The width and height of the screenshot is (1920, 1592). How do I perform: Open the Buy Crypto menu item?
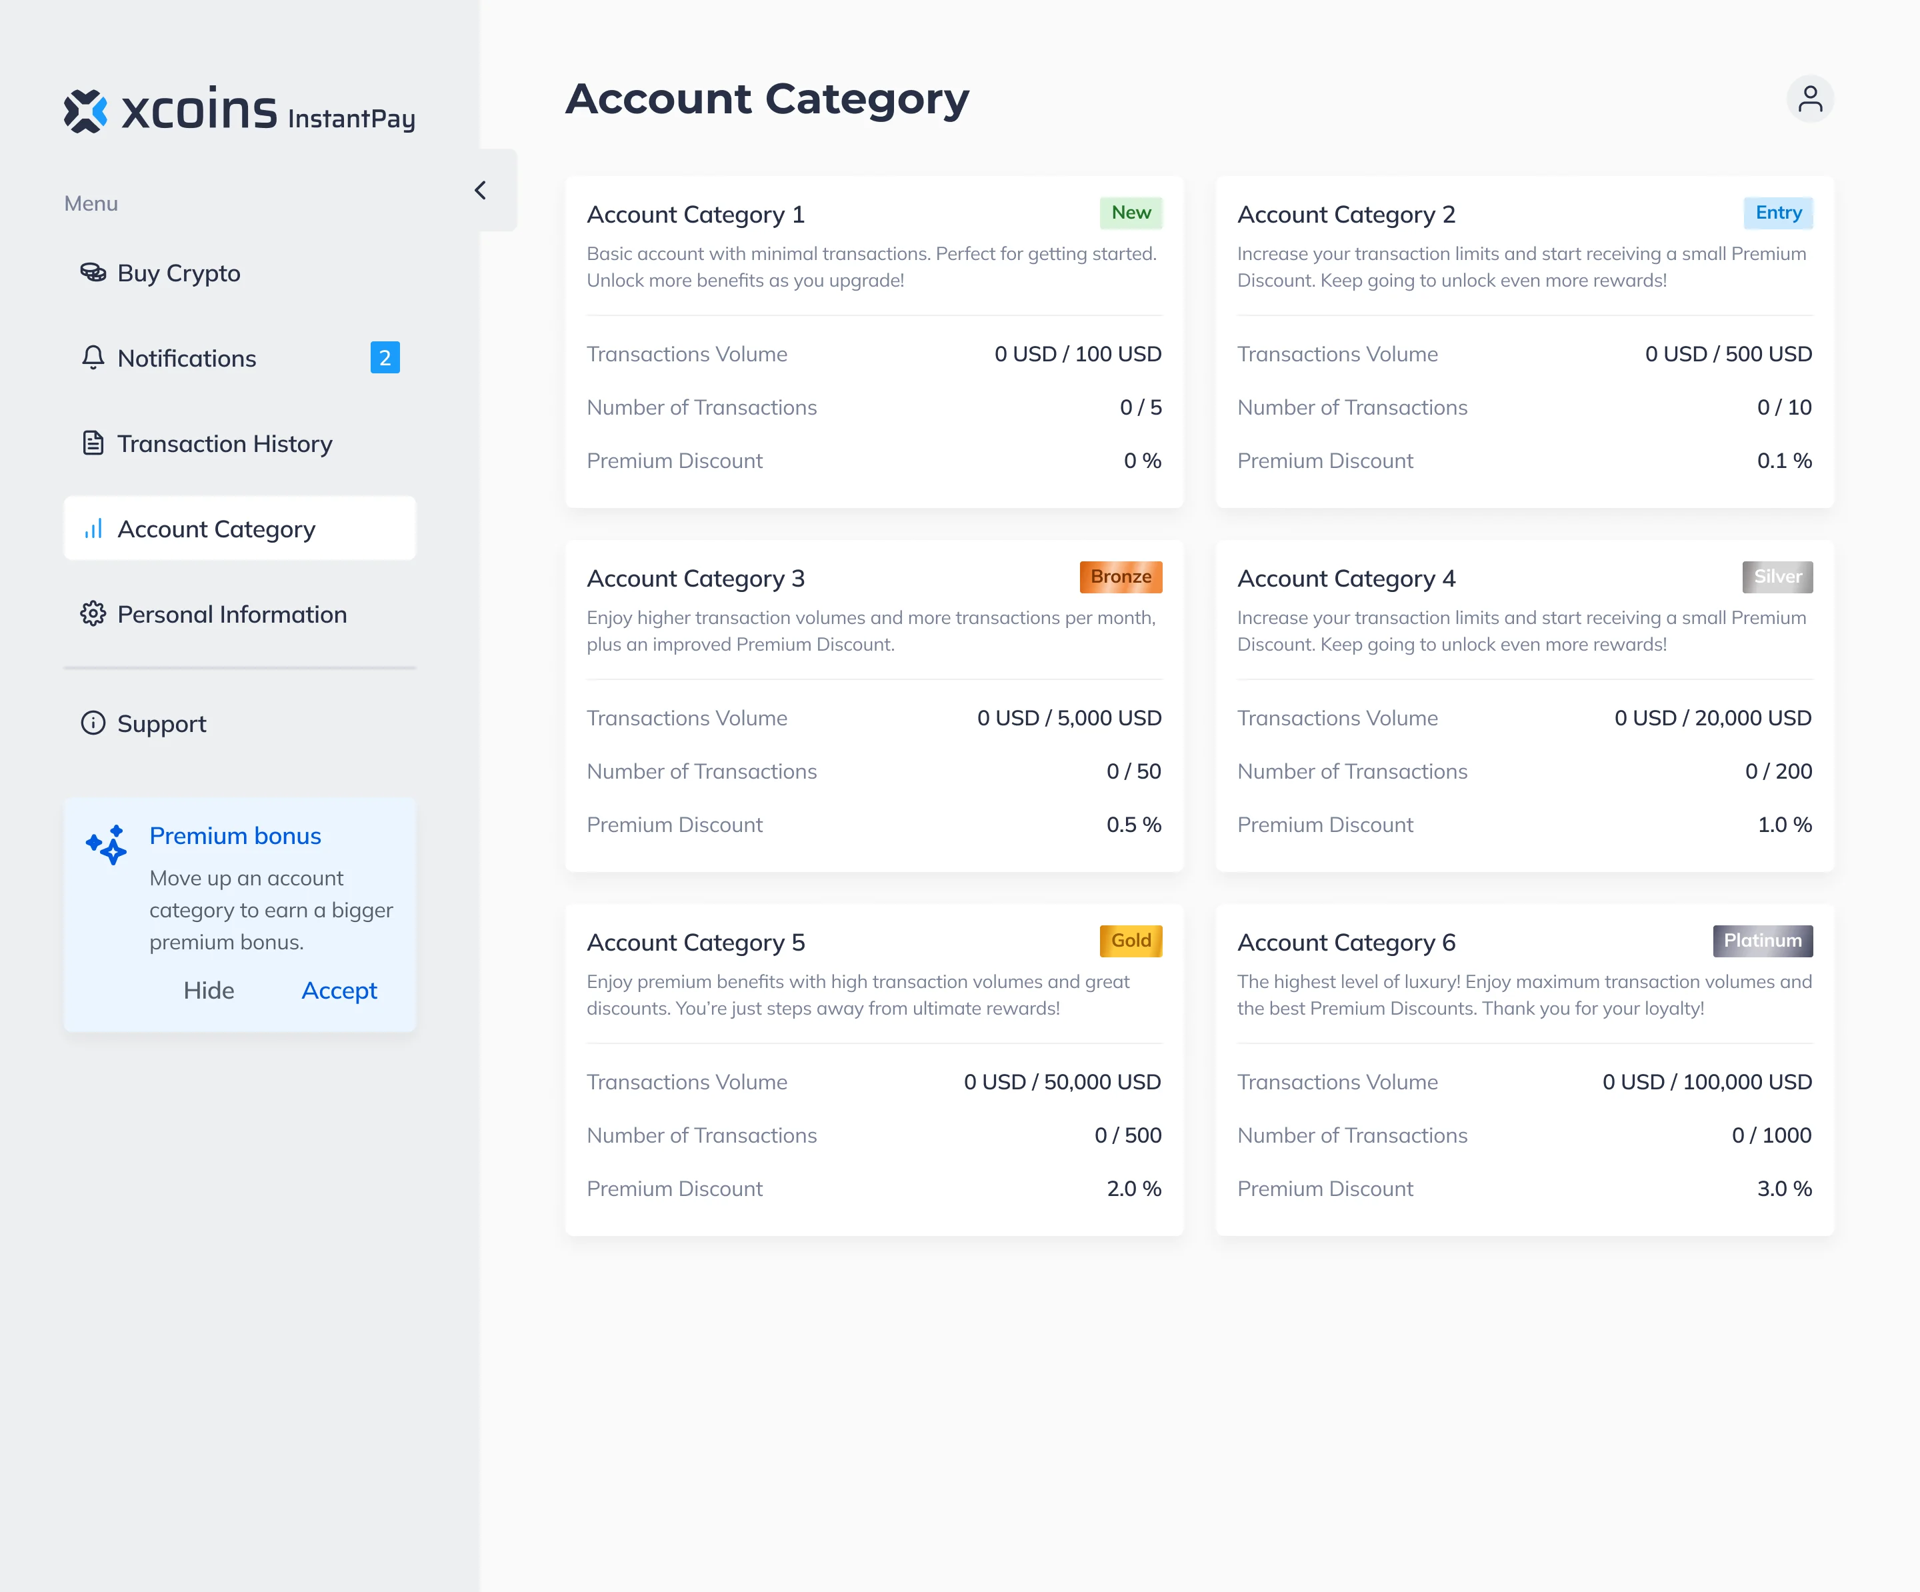click(239, 273)
